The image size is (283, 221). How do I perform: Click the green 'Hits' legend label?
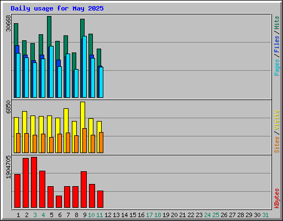click(x=277, y=23)
